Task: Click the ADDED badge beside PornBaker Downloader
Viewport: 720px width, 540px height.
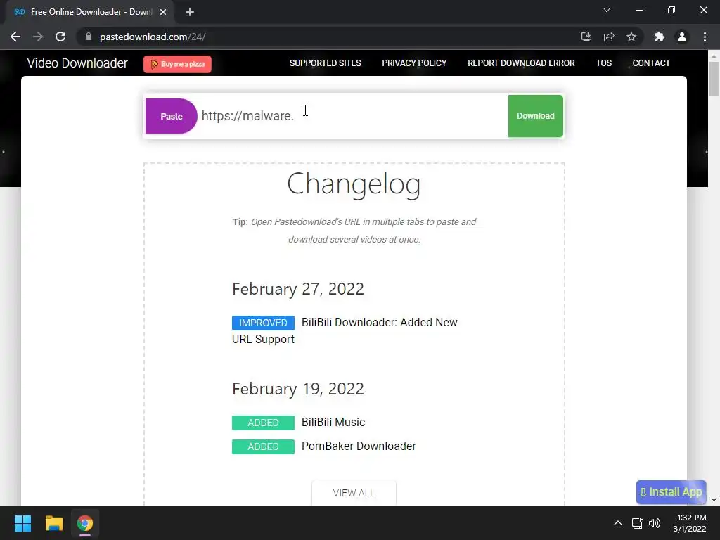Action: [263, 446]
